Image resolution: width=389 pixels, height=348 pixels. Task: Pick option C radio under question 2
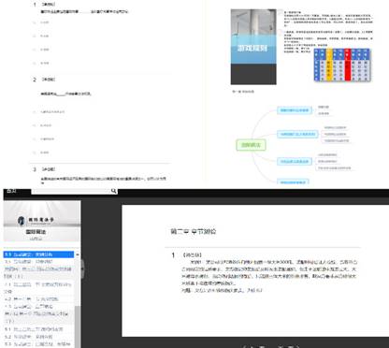(35, 138)
